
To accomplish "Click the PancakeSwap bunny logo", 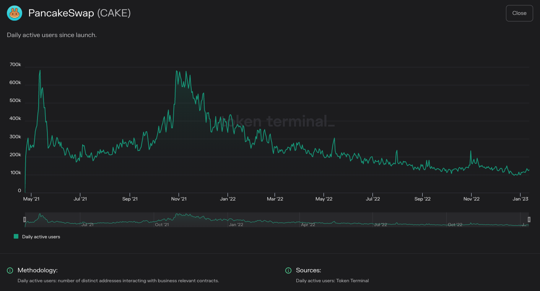I will [14, 13].
